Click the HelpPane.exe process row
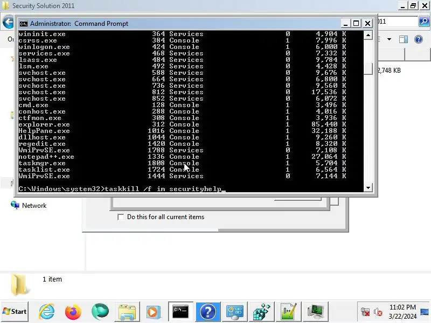The image size is (431, 323). 182,131
